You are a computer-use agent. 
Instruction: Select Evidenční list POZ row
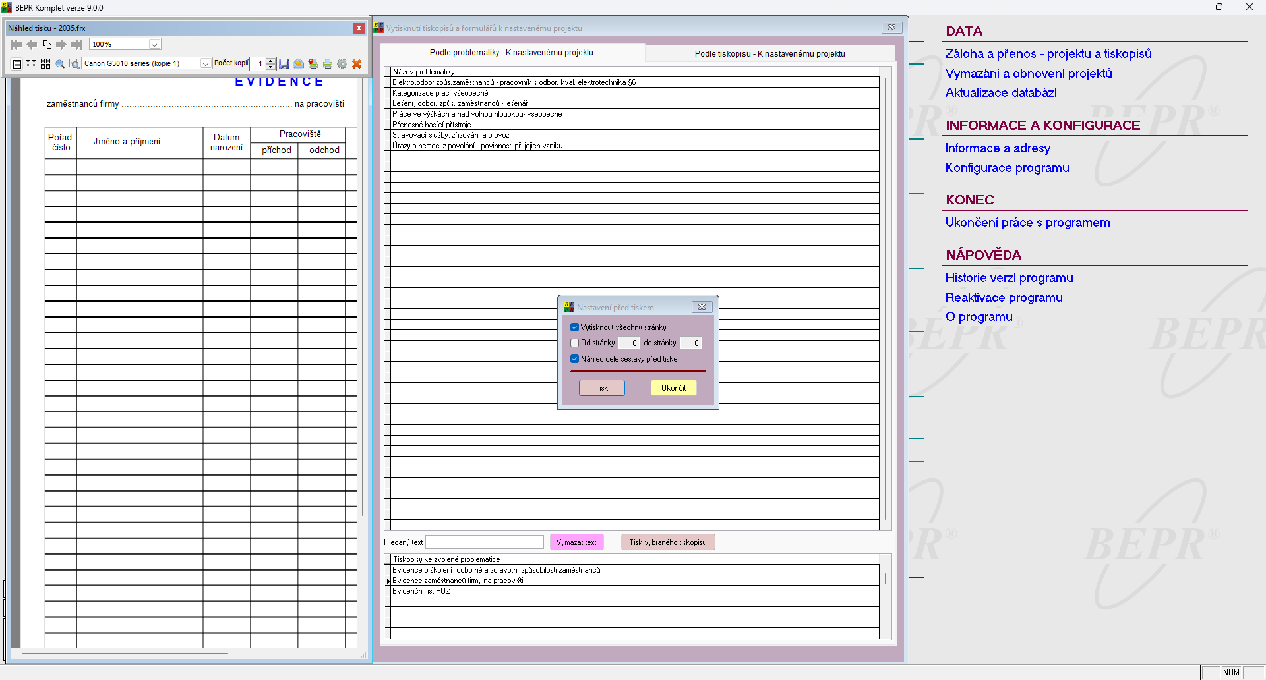(635, 591)
